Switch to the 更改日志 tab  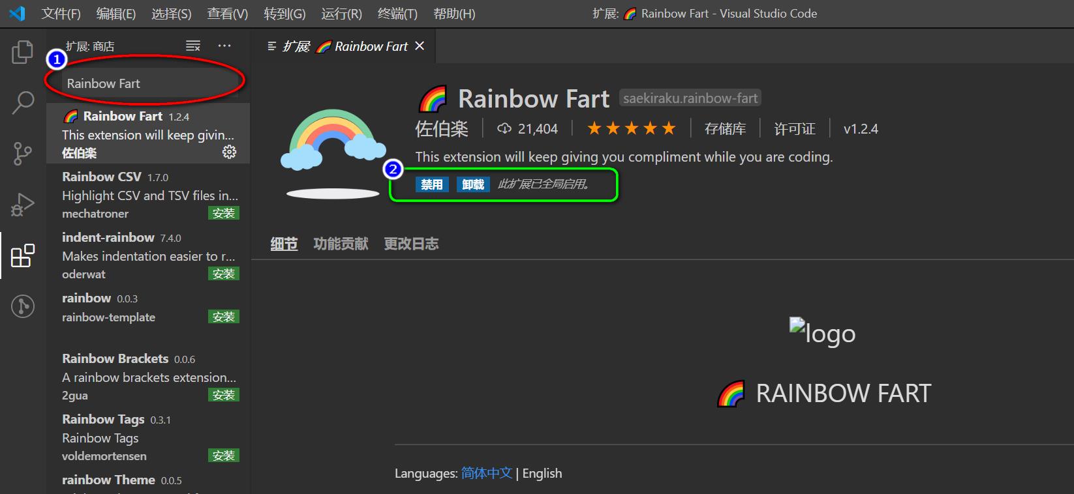coord(411,244)
